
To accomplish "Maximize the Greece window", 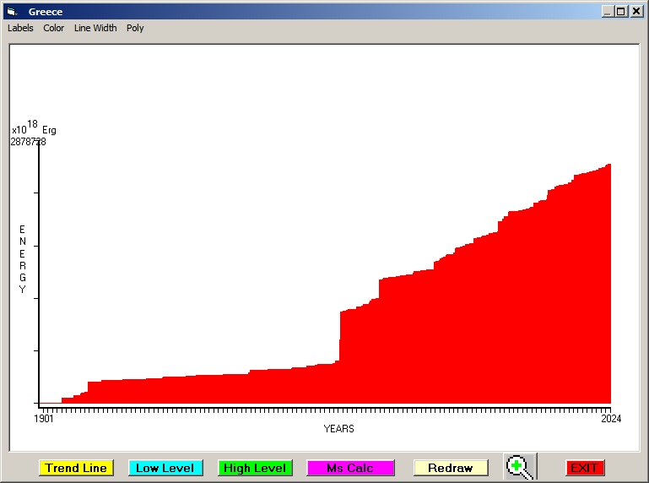I will click(621, 12).
